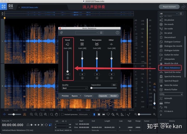Open the Spectral De-noise module

coord(170,72)
